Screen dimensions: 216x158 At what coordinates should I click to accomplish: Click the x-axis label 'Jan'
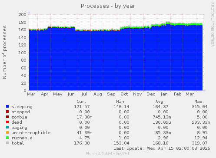pyautogui.click(x=164, y=94)
